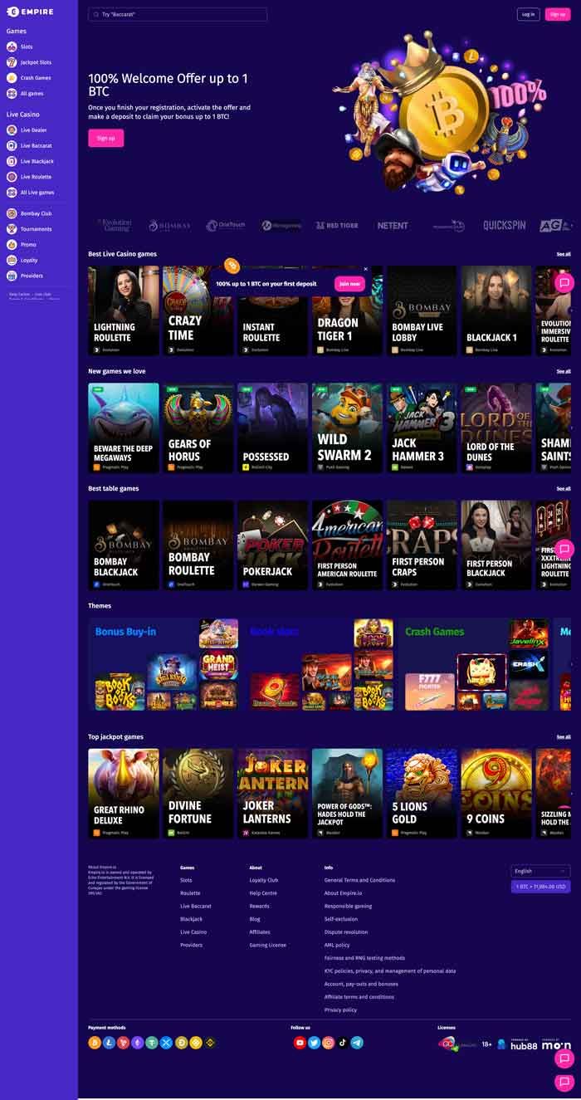The image size is (581, 1100).
Task: Select the Evolution Gaming provider logo
Action: pos(115,225)
